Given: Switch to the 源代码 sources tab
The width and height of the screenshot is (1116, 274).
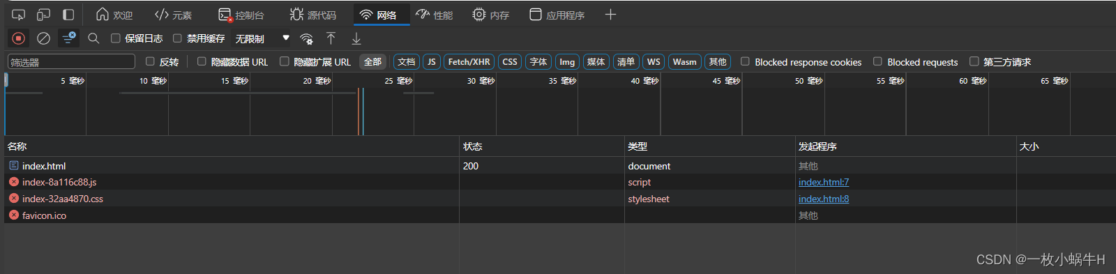Looking at the screenshot, I should [x=312, y=15].
